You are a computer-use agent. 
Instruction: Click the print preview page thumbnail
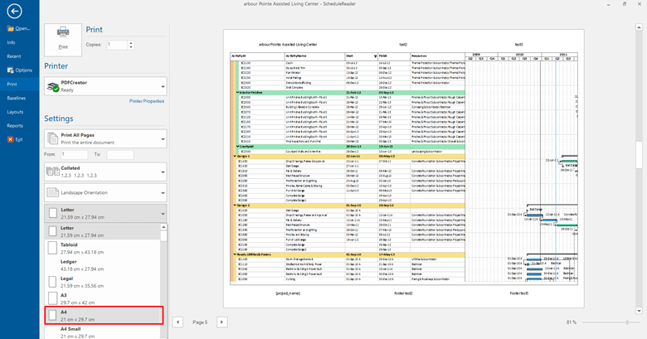pyautogui.click(x=404, y=168)
